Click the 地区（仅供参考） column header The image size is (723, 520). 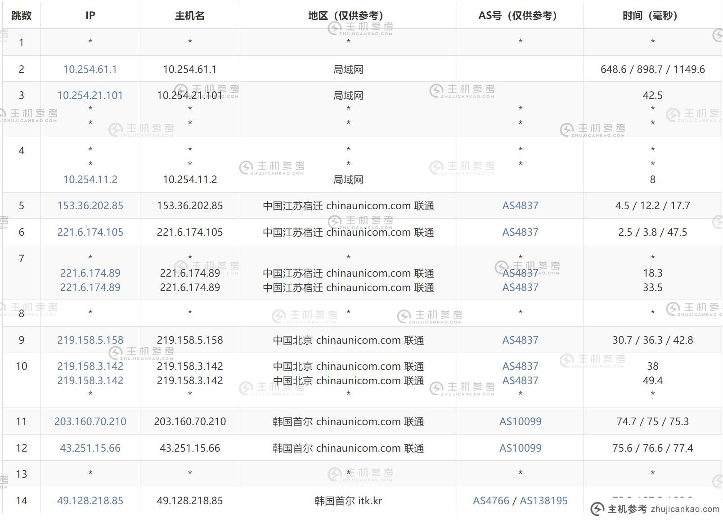coord(348,16)
